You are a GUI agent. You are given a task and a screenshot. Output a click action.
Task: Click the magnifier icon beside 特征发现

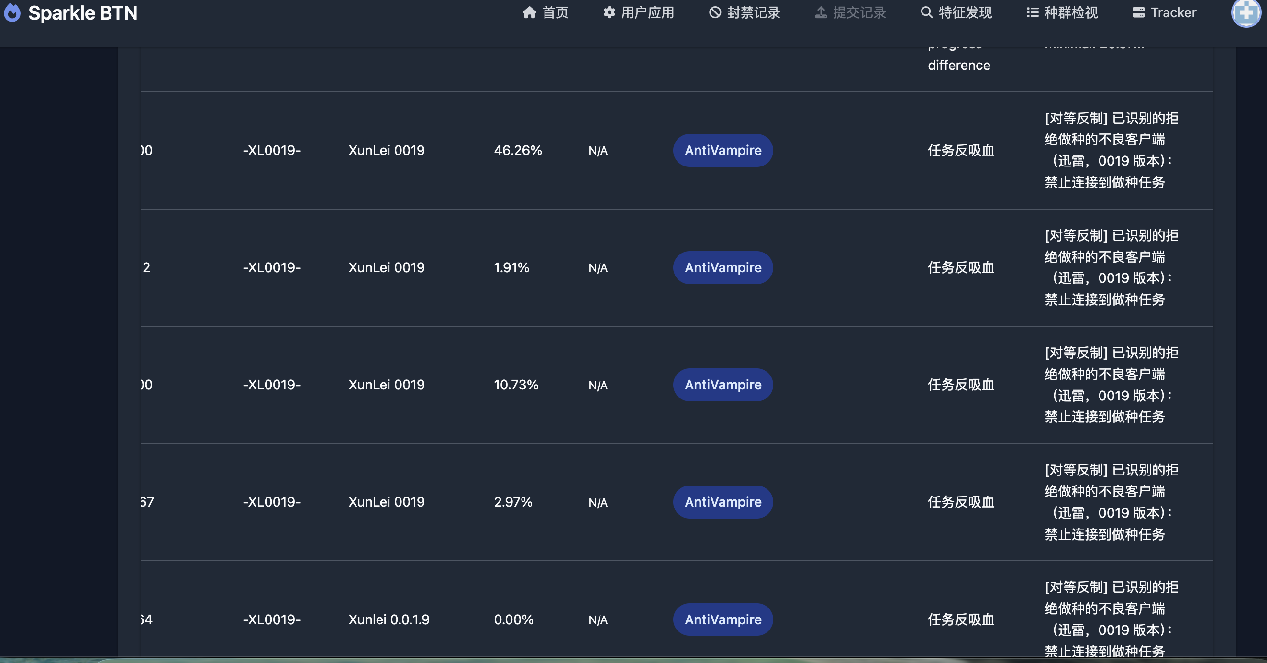pos(926,12)
